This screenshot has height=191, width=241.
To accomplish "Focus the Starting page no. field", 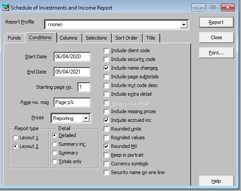I will (x=84, y=87).
